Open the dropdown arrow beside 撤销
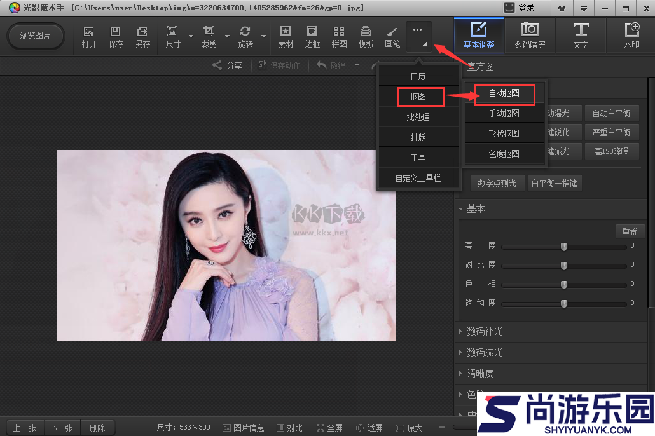655x436 pixels. 357,65
